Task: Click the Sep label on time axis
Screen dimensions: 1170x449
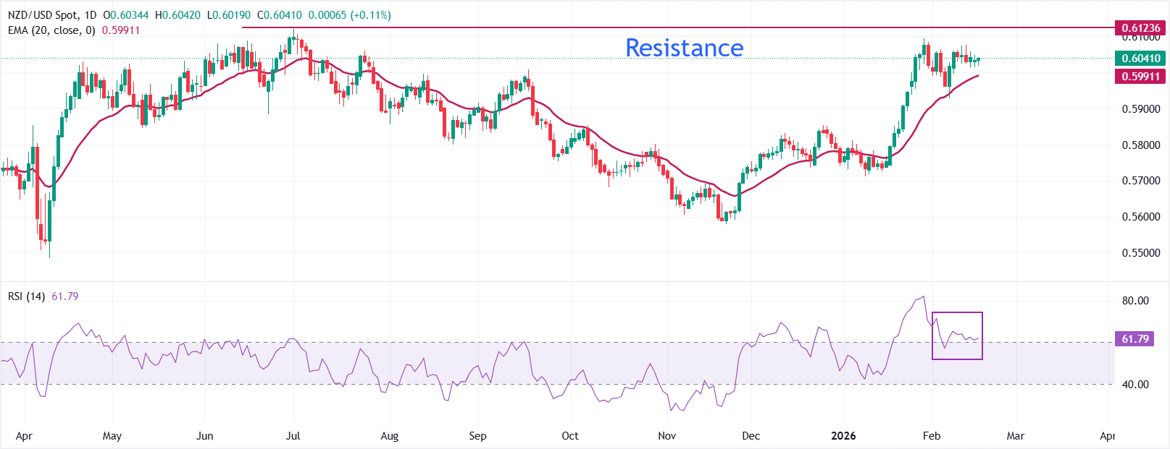Action: coord(477,436)
